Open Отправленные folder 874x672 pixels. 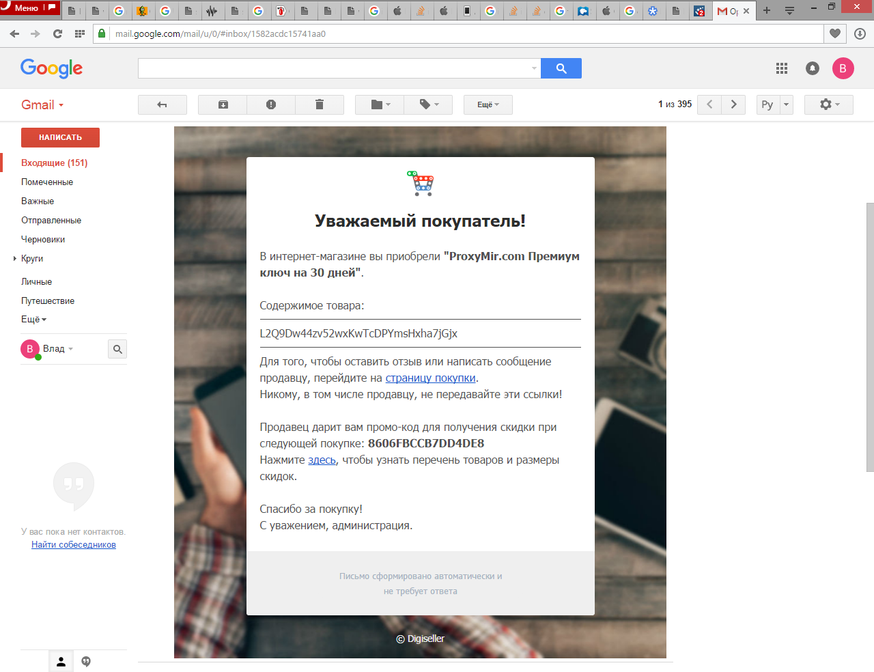(x=51, y=220)
